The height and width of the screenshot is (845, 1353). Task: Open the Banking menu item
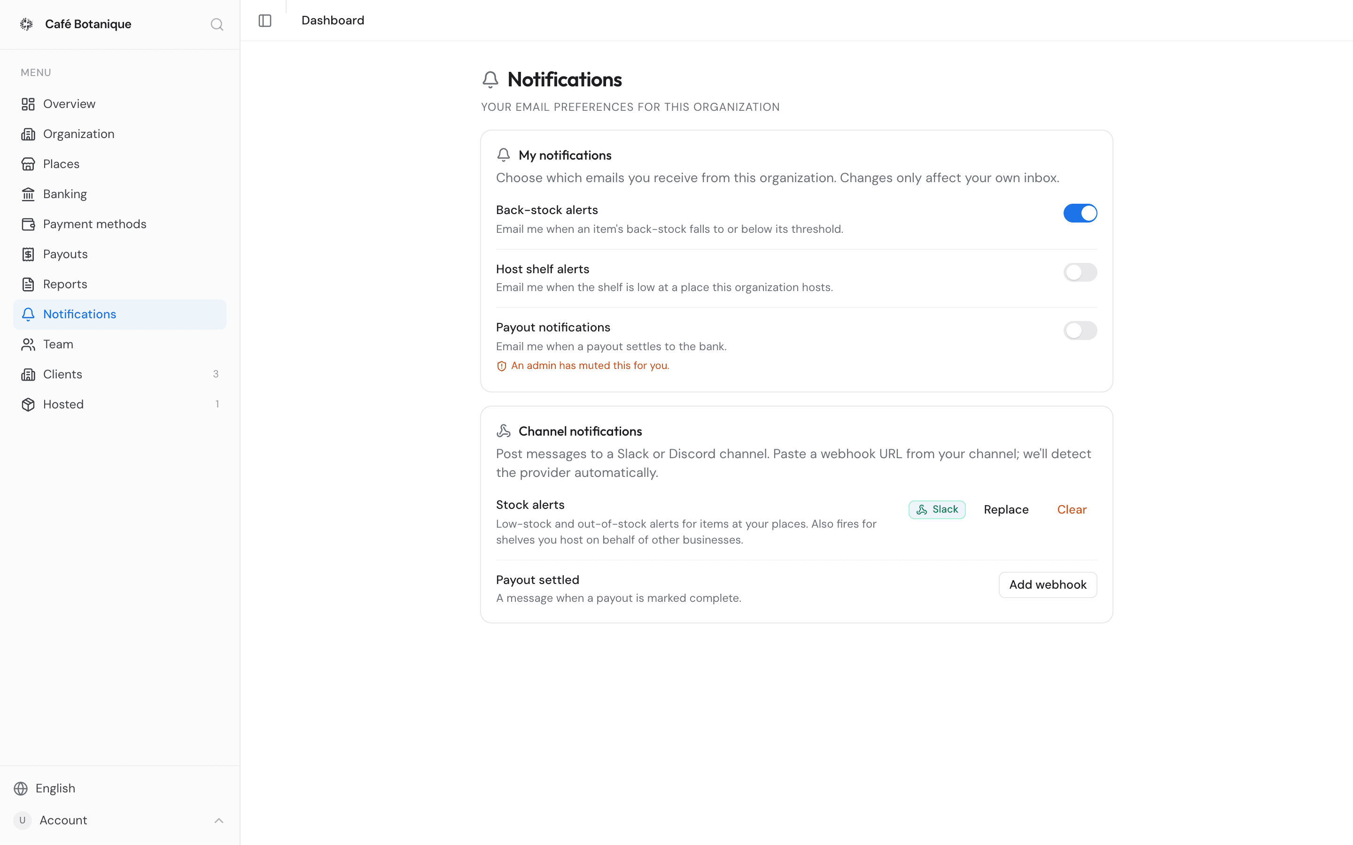click(120, 194)
